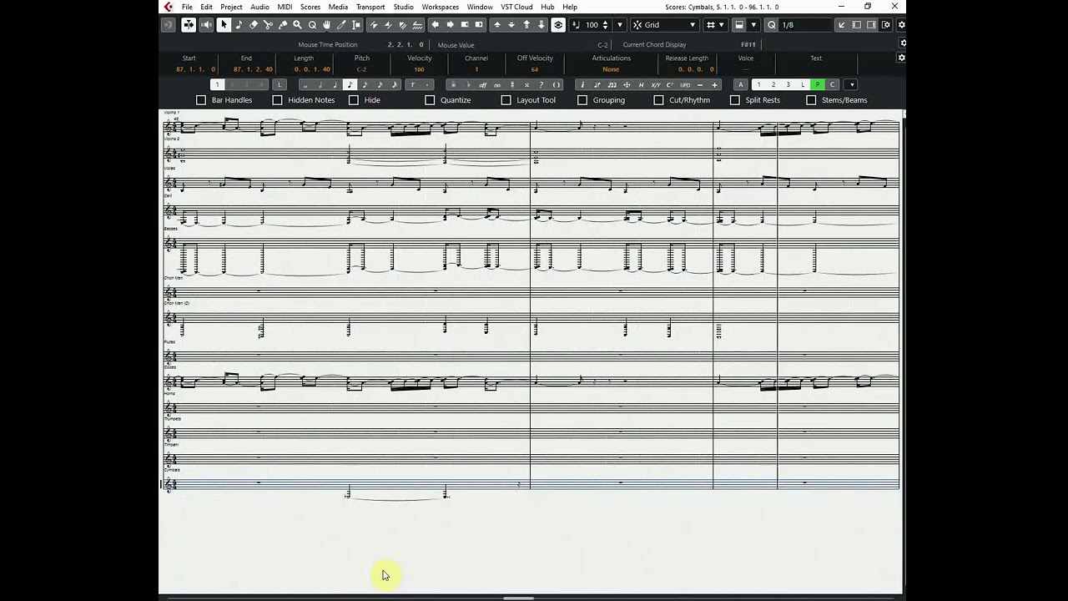Click nudge left arrow button

[x=435, y=25]
